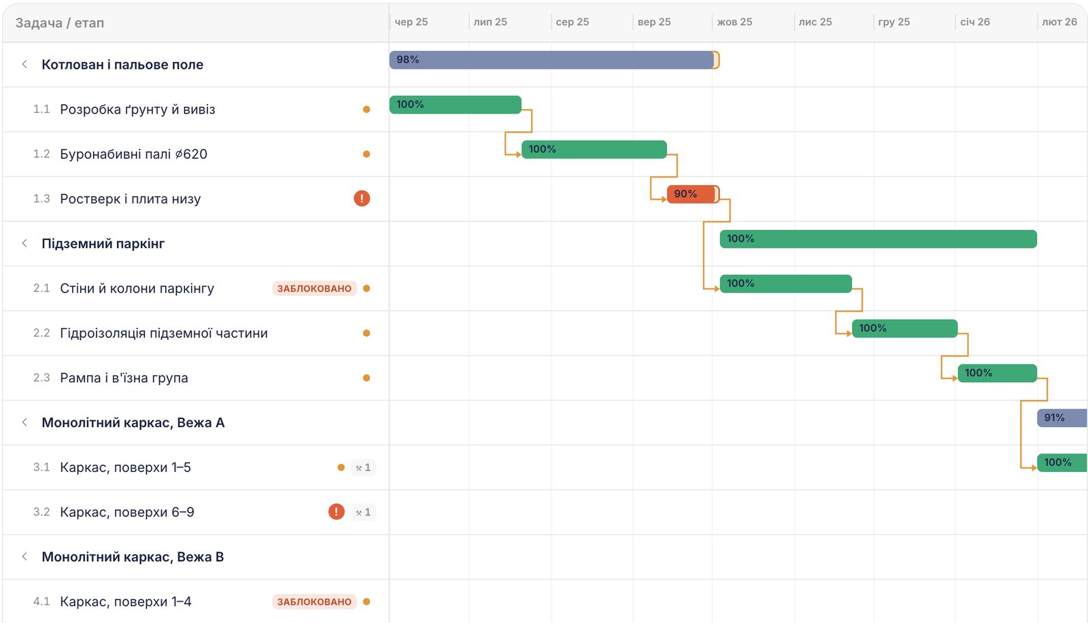1088x623 pixels.
Task: Select the long 100% Підземний паркінг summary bar
Action: point(879,239)
